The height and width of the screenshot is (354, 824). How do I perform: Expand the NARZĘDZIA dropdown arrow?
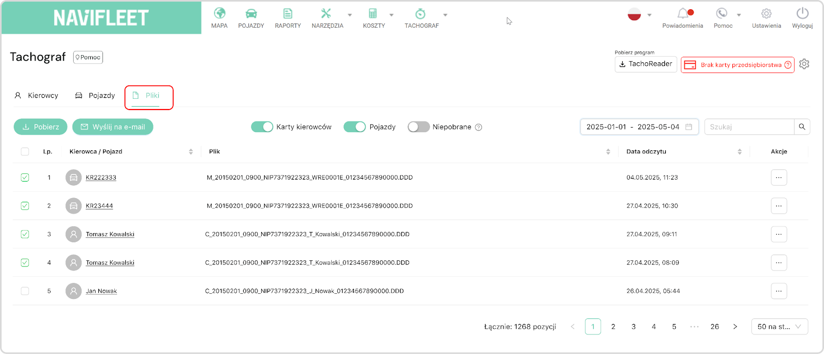350,15
